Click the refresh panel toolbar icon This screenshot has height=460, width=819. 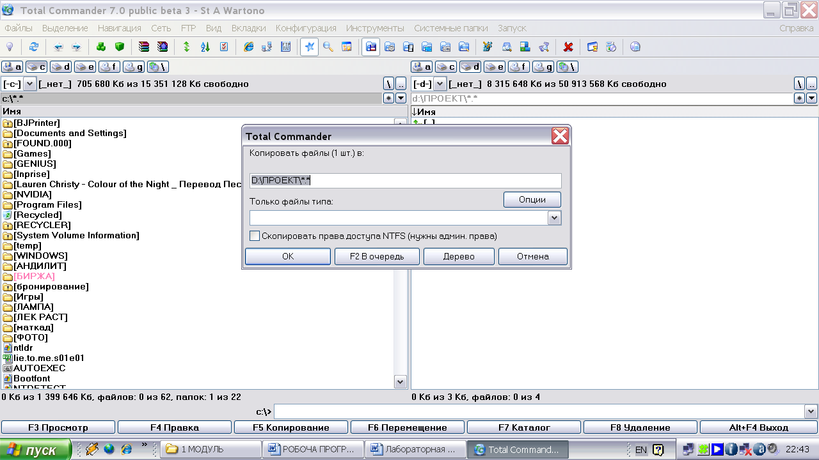[34, 47]
